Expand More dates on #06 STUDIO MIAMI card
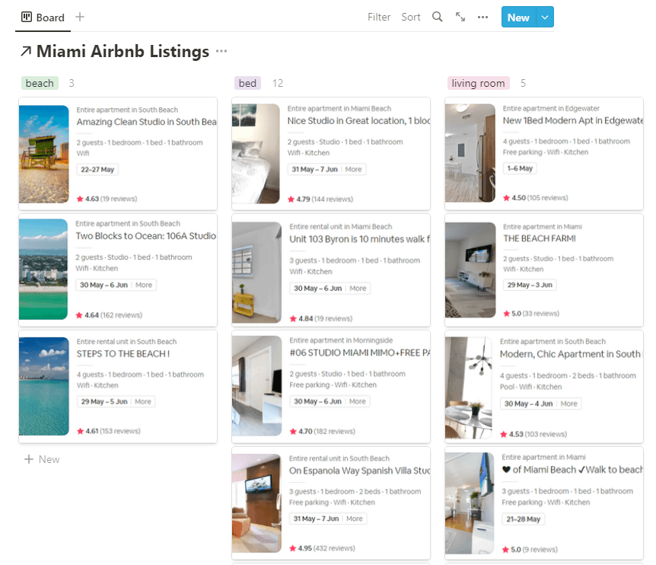Viewport: 656px width, 565px height. pyautogui.click(x=356, y=401)
